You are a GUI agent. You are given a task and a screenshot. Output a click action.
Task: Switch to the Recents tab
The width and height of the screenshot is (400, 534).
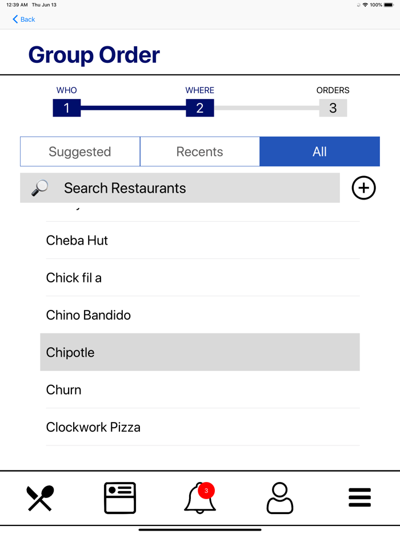pyautogui.click(x=199, y=151)
